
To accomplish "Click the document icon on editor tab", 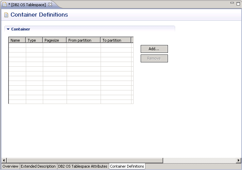I will click(5, 5).
